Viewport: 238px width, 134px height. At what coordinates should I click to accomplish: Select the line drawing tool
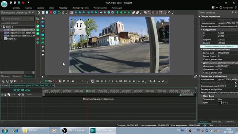43,31
